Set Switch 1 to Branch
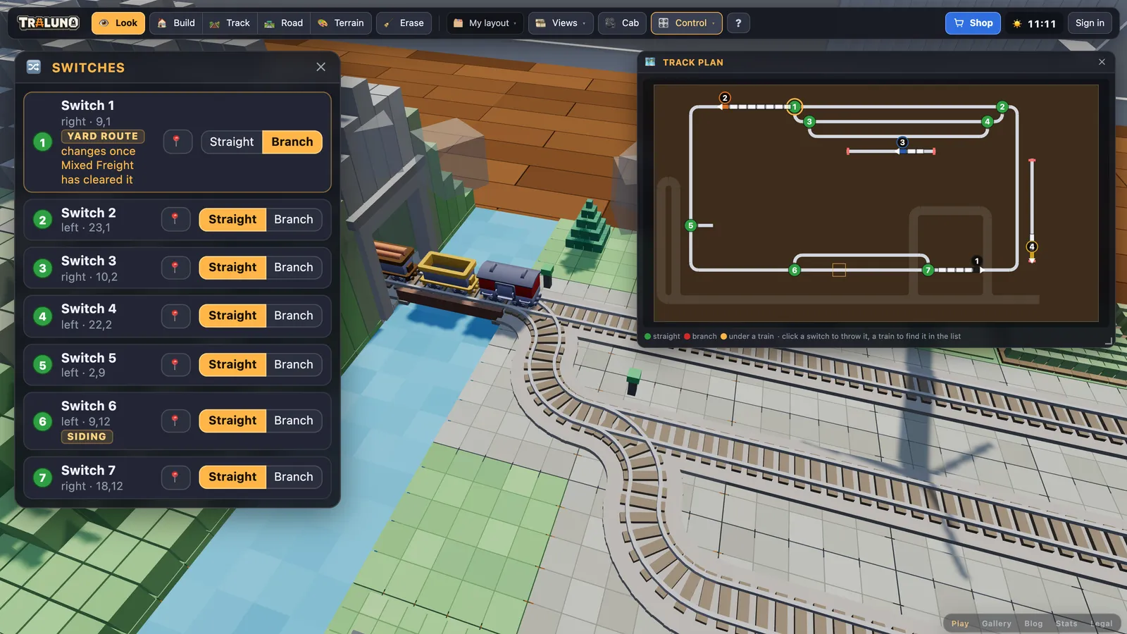 point(292,142)
